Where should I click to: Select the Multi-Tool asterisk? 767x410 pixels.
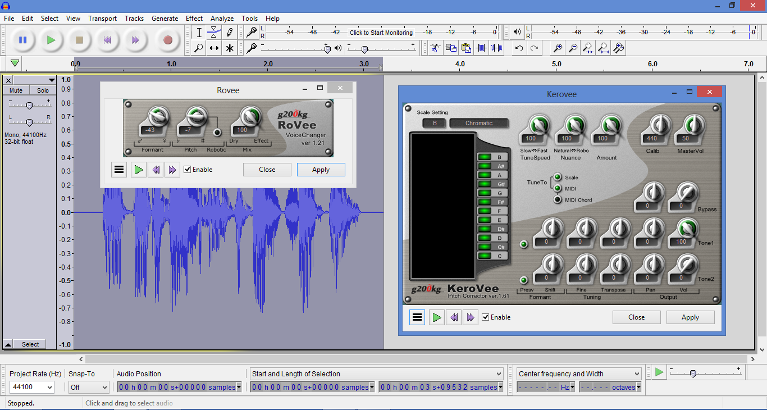point(230,48)
